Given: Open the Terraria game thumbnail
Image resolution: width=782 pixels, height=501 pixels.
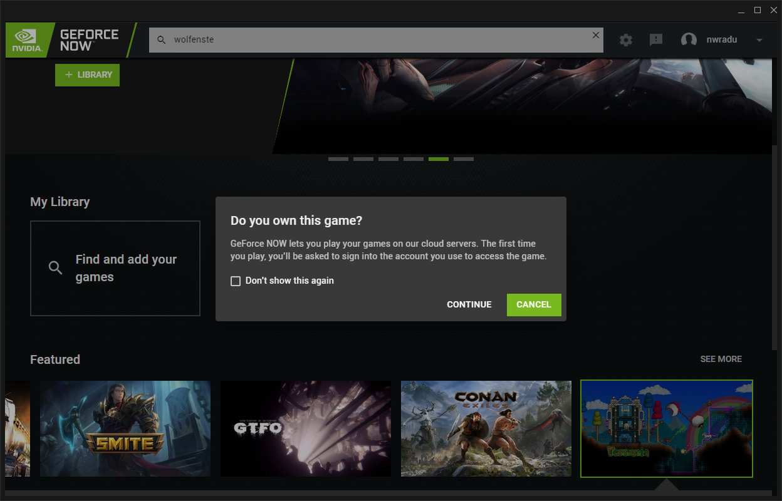Looking at the screenshot, I should (x=667, y=428).
